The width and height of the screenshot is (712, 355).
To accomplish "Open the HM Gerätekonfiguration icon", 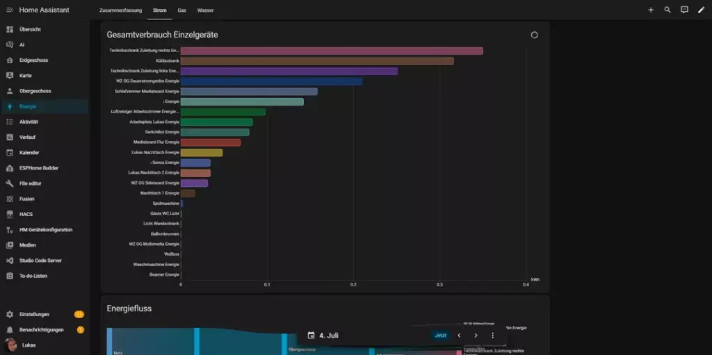I will click(10, 230).
